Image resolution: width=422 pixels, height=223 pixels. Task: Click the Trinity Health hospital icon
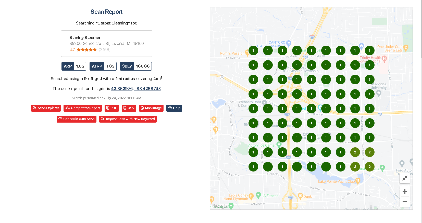(x=384, y=58)
